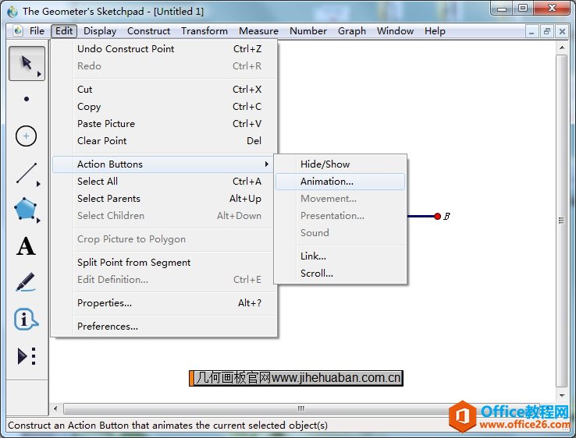Open the Custom Tools icon

[x=27, y=356]
